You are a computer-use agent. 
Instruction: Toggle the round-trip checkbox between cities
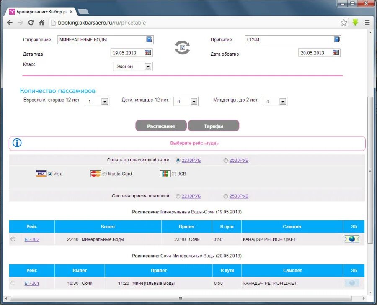pyautogui.click(x=182, y=47)
